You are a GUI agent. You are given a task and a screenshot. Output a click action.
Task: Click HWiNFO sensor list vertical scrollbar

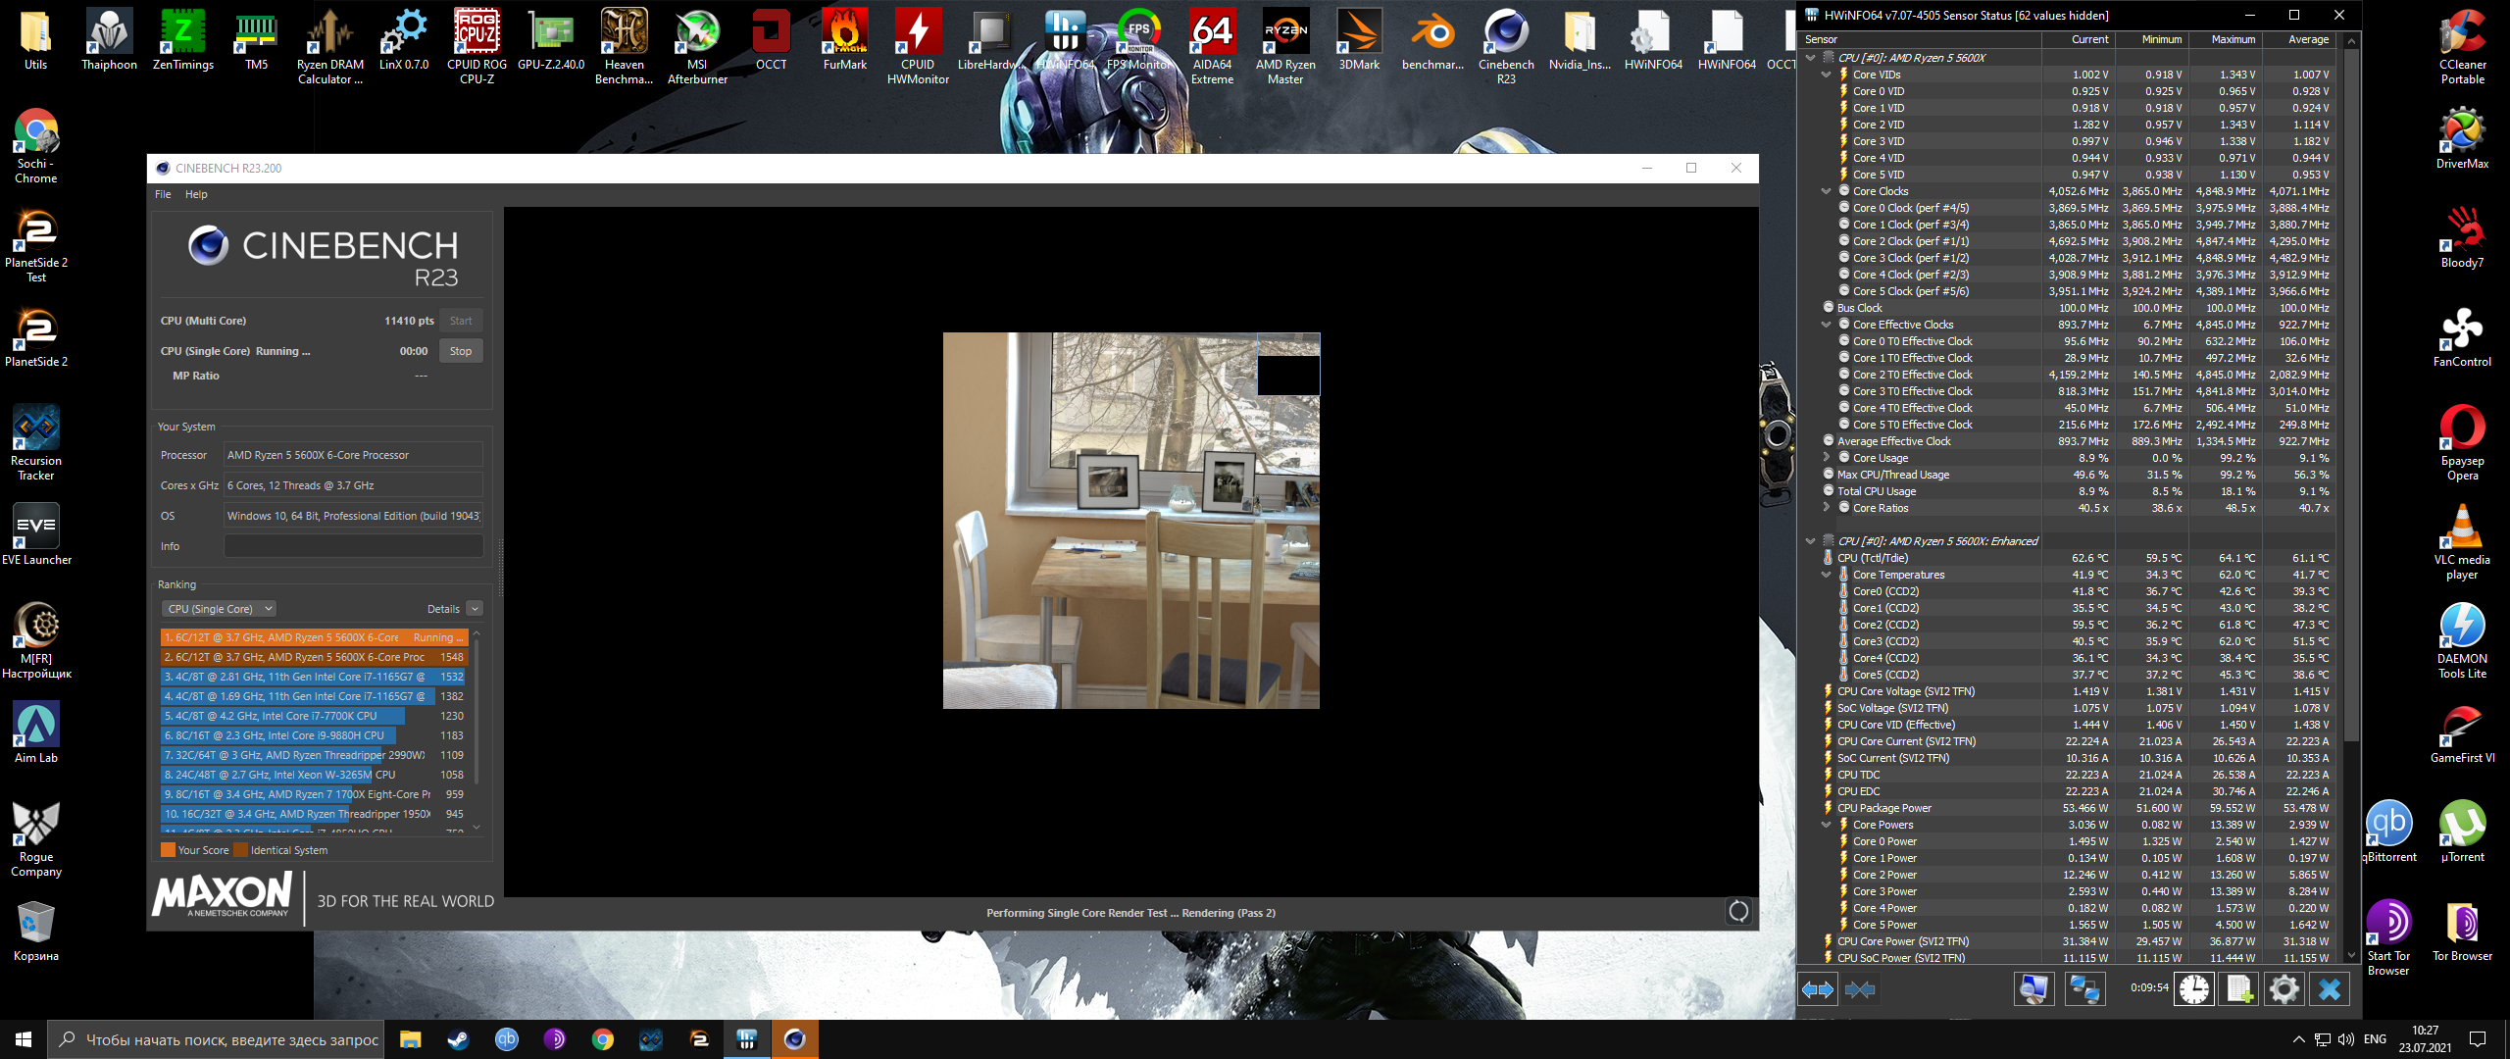pos(2350,392)
